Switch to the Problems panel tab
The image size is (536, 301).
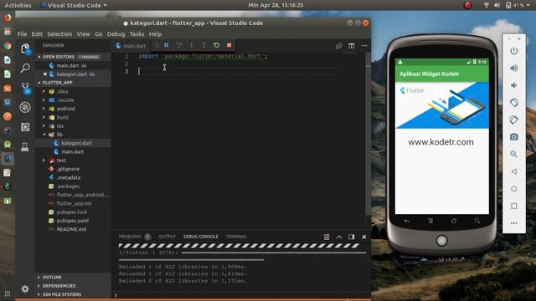pos(134,237)
